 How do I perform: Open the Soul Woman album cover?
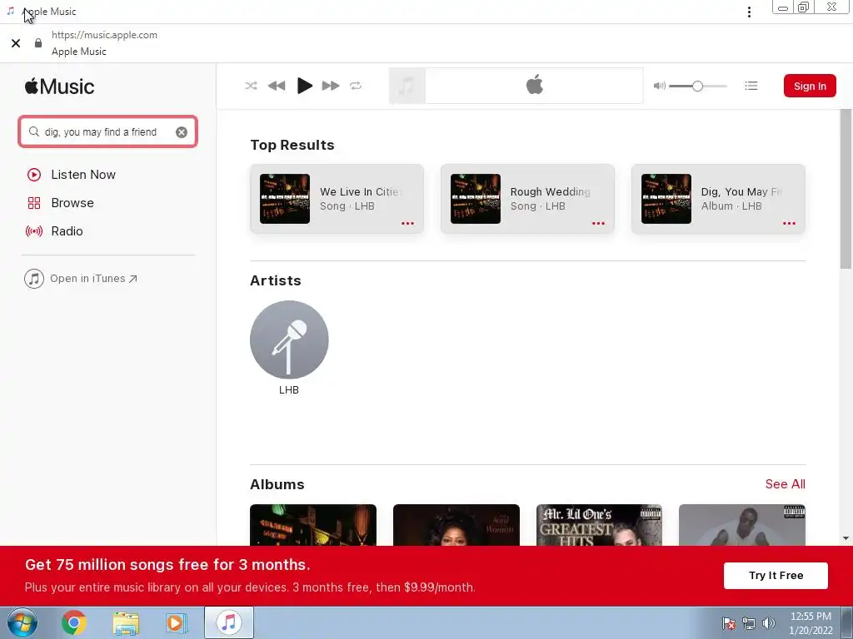(x=456, y=525)
